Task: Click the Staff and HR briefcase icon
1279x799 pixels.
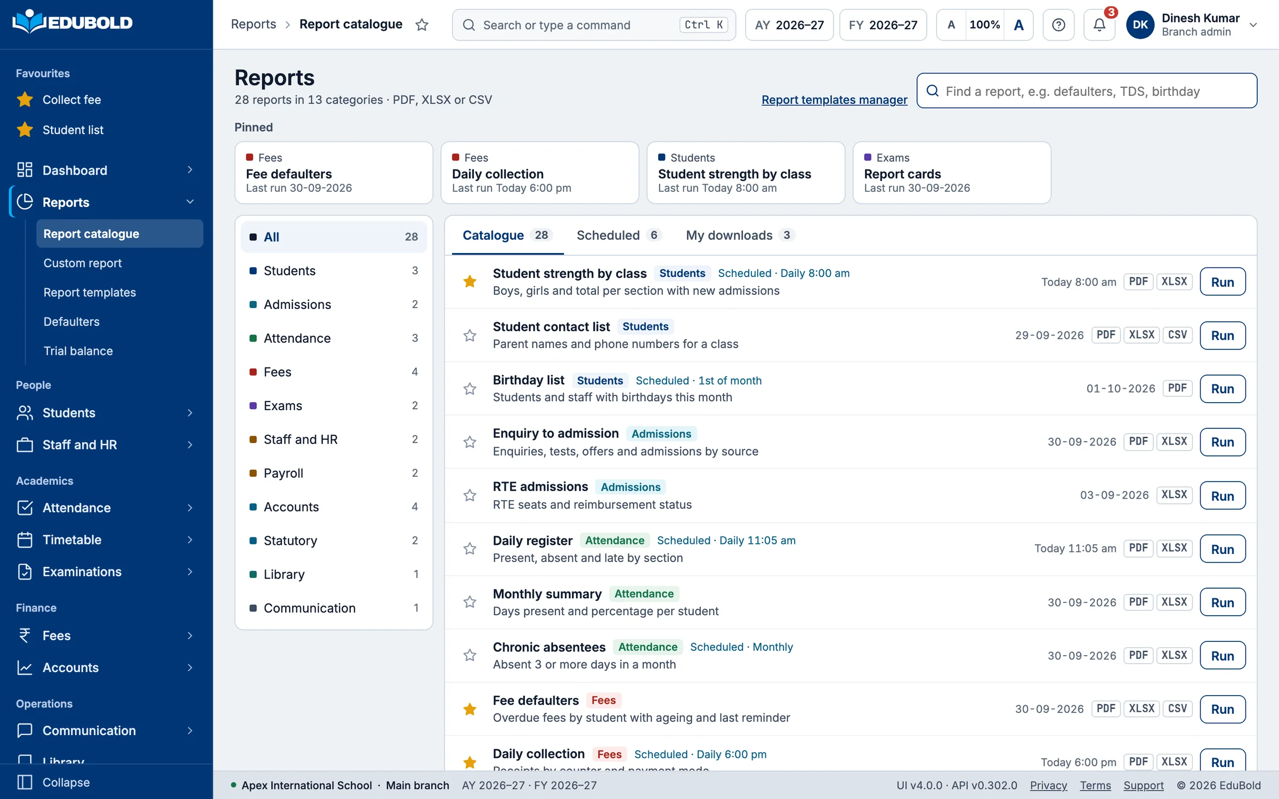Action: [x=25, y=444]
